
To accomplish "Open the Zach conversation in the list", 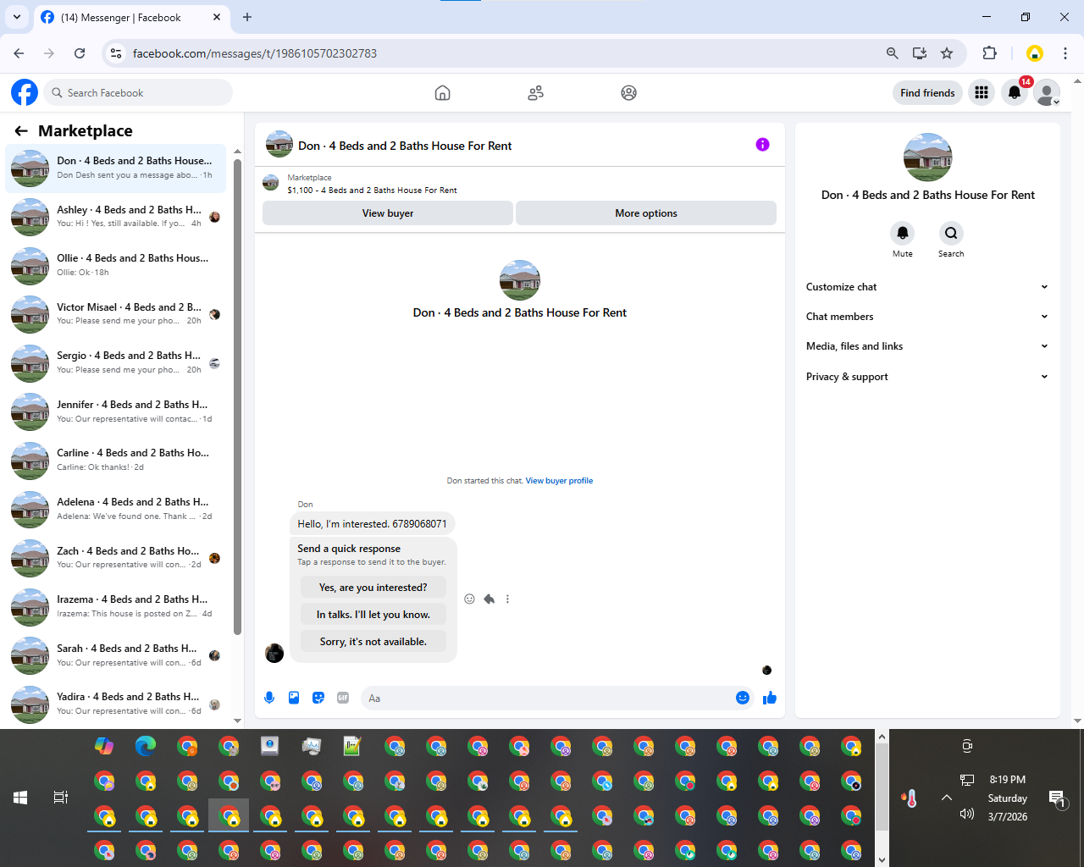I will 116,557.
